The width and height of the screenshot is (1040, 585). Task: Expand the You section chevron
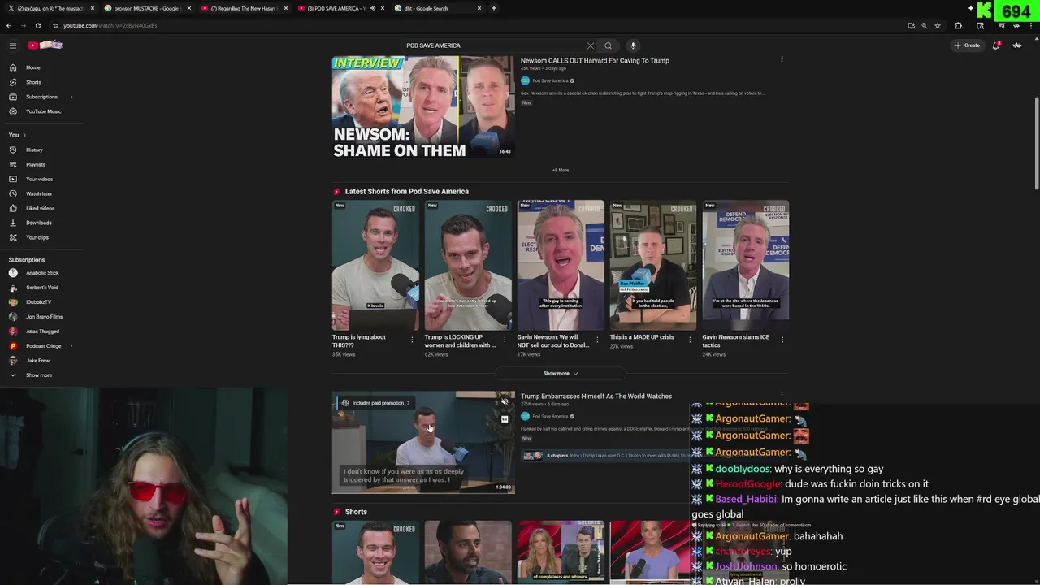(24, 135)
